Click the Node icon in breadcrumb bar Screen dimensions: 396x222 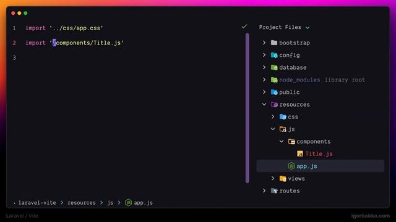pyautogui.click(x=128, y=203)
